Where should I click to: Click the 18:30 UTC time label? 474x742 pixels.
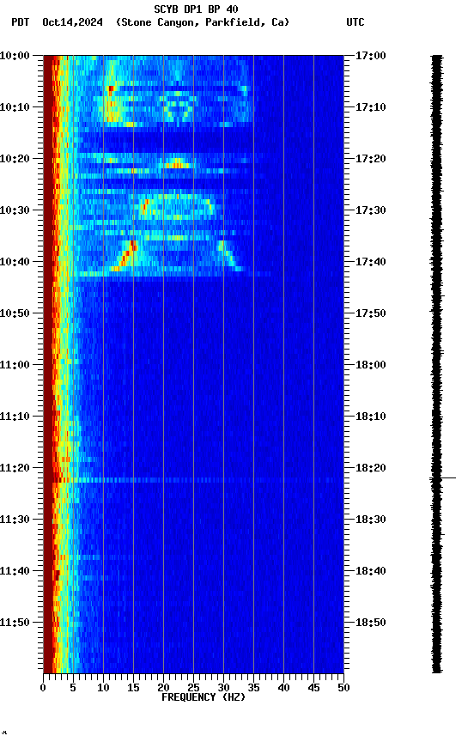point(371,520)
